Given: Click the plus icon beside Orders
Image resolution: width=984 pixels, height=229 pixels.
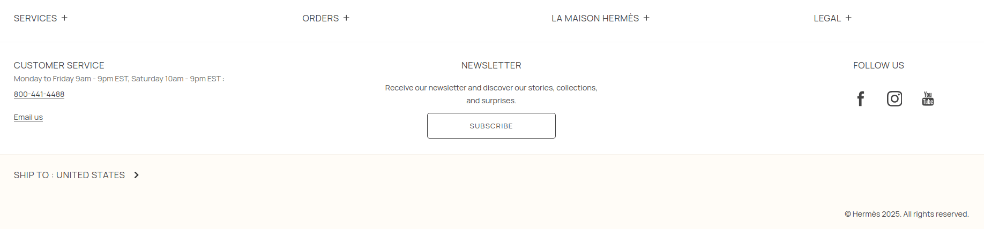Looking at the screenshot, I should coord(346,18).
